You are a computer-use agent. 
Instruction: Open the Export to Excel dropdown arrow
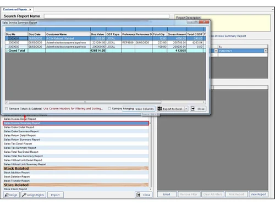click(186, 109)
